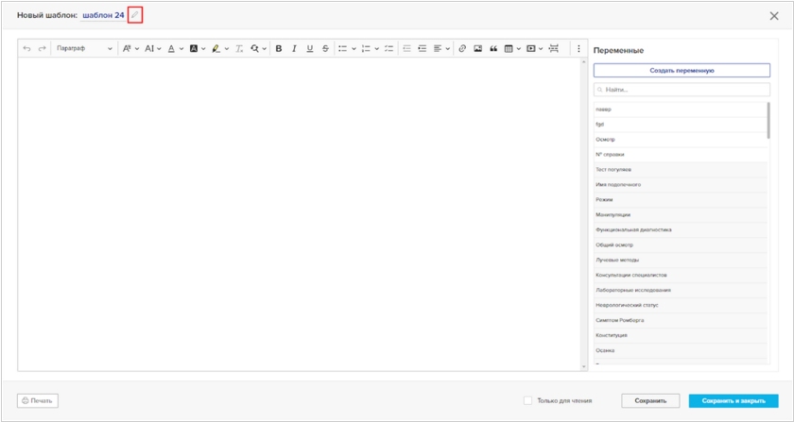
Task: Click the Сохранить и закрыть button
Action: [x=734, y=400]
